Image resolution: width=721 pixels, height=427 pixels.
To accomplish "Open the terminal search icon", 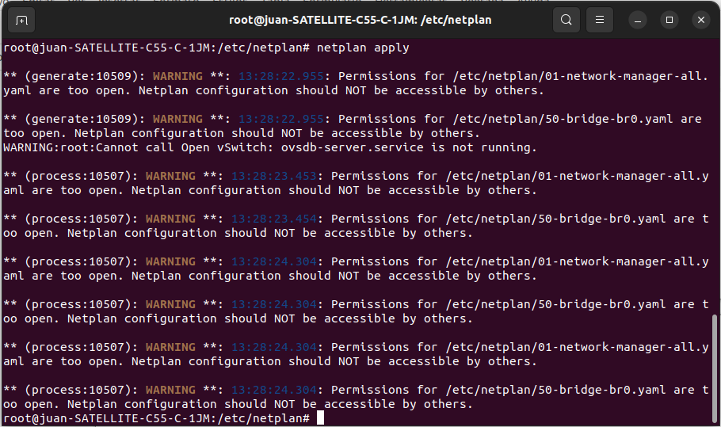I will point(566,20).
